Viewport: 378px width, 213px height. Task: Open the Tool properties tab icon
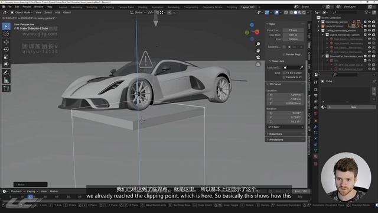click(x=315, y=82)
